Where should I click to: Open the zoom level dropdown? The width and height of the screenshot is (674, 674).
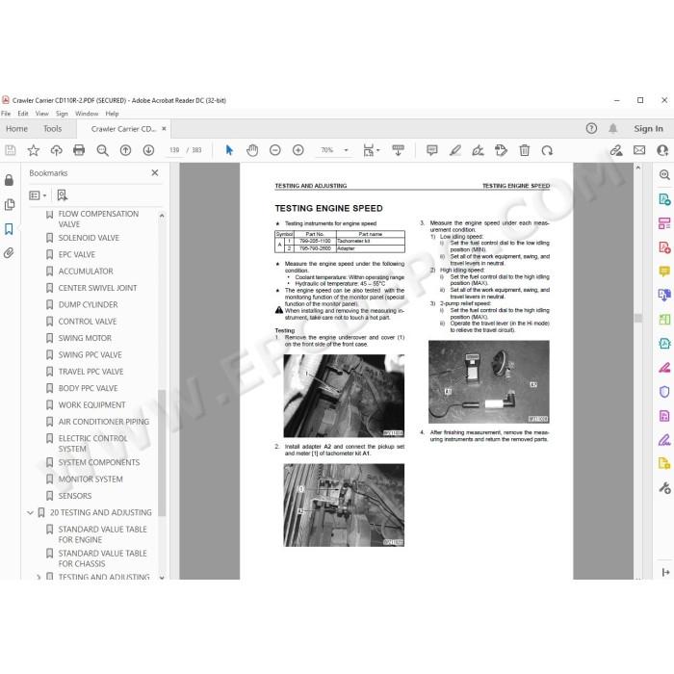click(346, 150)
